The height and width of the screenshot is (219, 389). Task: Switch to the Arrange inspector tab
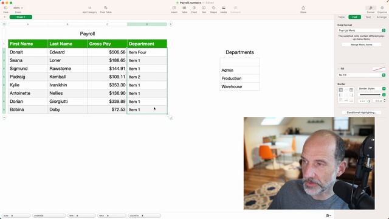(x=382, y=17)
